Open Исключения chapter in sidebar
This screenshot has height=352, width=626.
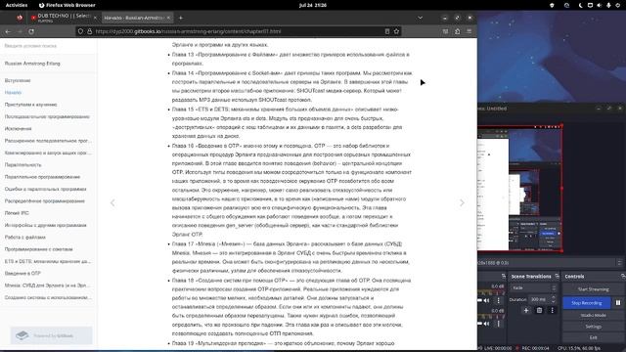[18, 128]
